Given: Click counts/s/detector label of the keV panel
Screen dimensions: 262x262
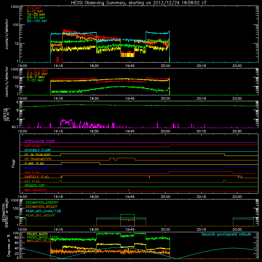Looking at the screenshot, I should click(x=7, y=34).
